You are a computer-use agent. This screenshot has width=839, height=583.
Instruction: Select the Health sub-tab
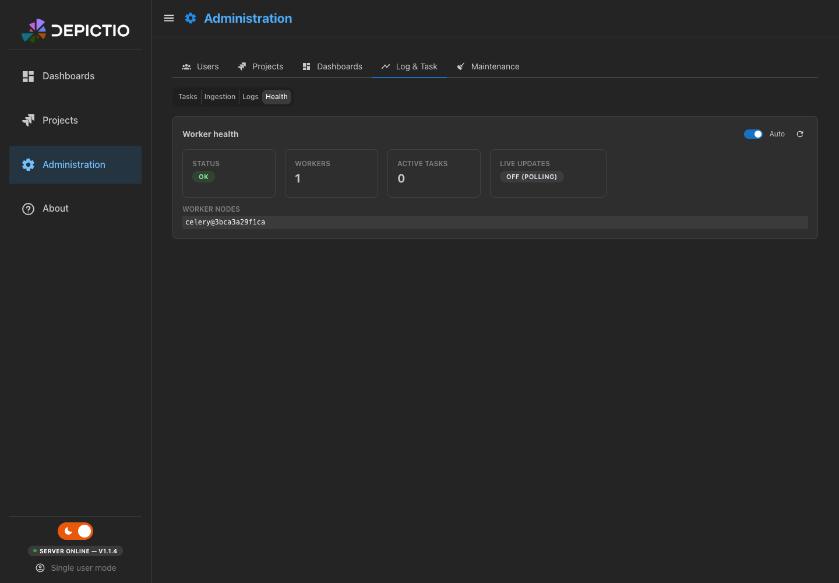[277, 97]
